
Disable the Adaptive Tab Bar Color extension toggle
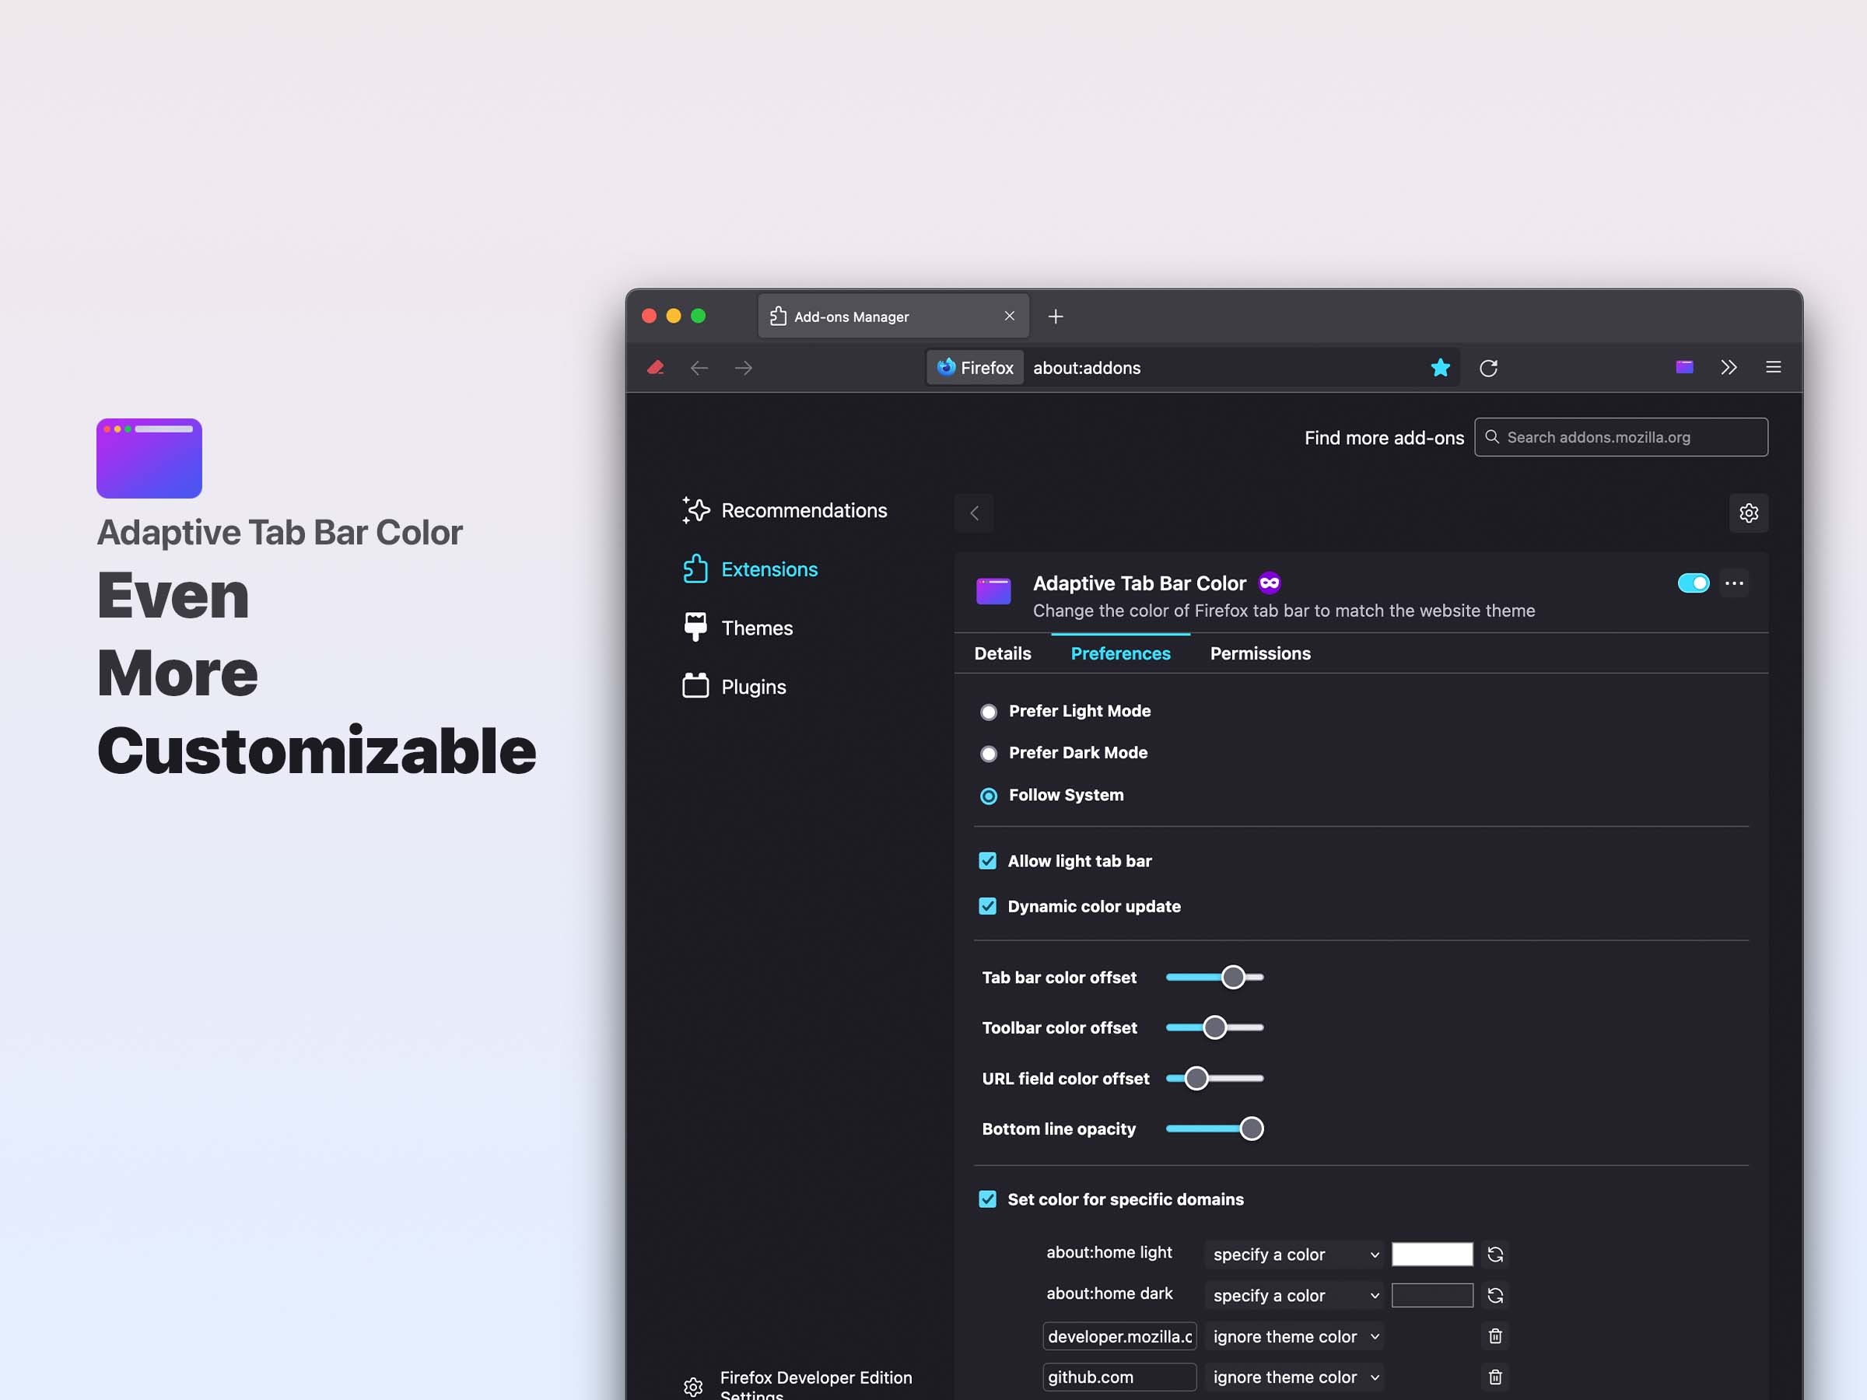pyautogui.click(x=1693, y=583)
